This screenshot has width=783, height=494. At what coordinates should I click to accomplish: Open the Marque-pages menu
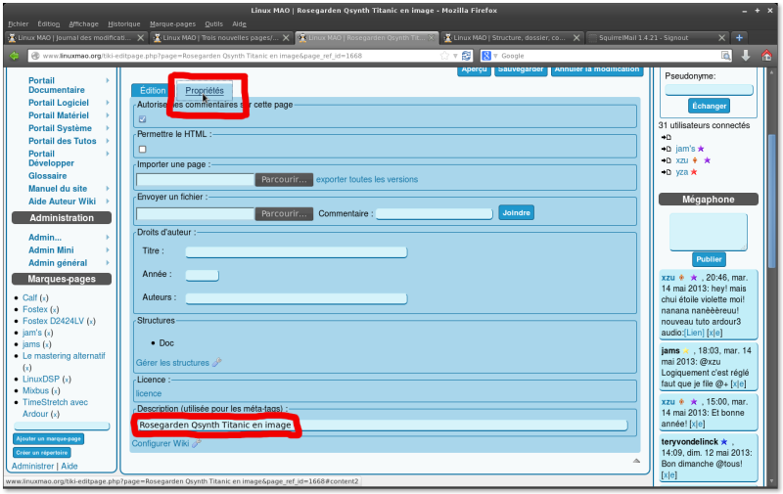172,23
